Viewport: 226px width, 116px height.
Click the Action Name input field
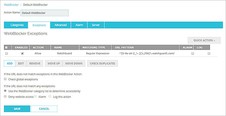45,13
